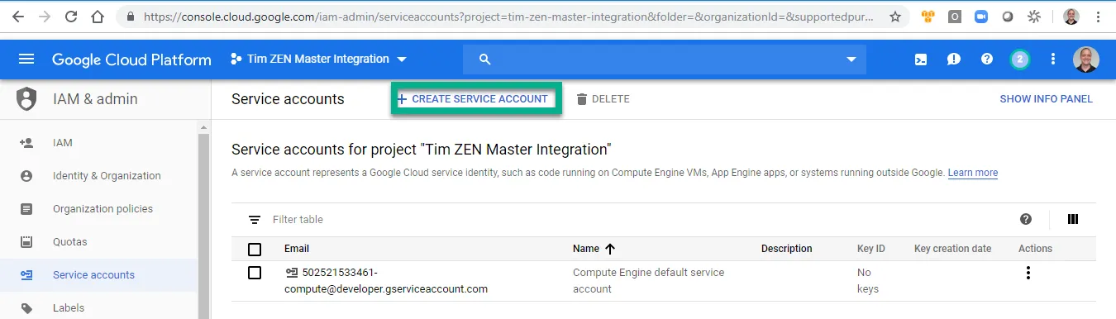Go to browser home page icon

click(98, 17)
